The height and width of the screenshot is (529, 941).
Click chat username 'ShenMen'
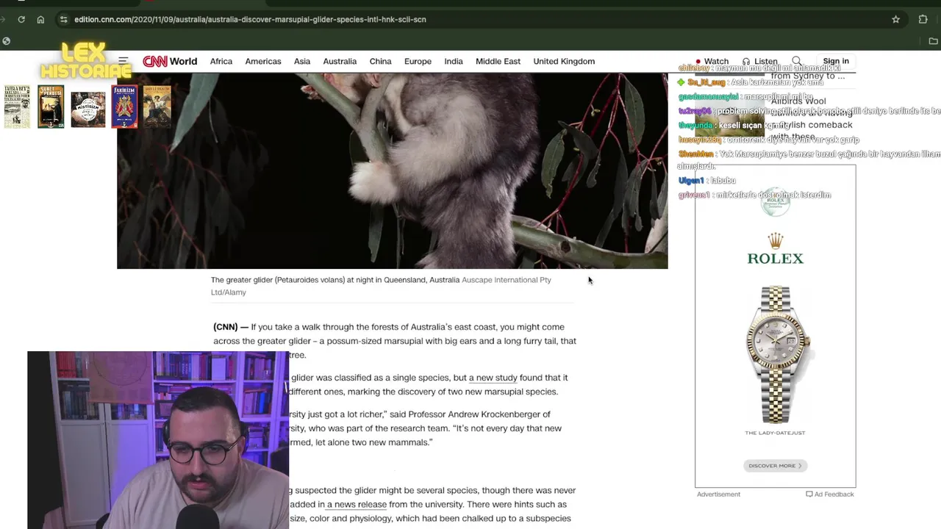point(696,154)
